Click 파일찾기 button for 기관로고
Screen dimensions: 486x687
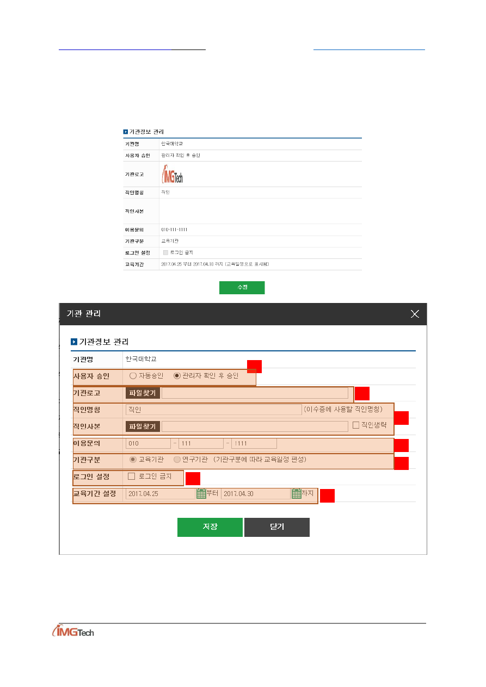[x=143, y=393]
